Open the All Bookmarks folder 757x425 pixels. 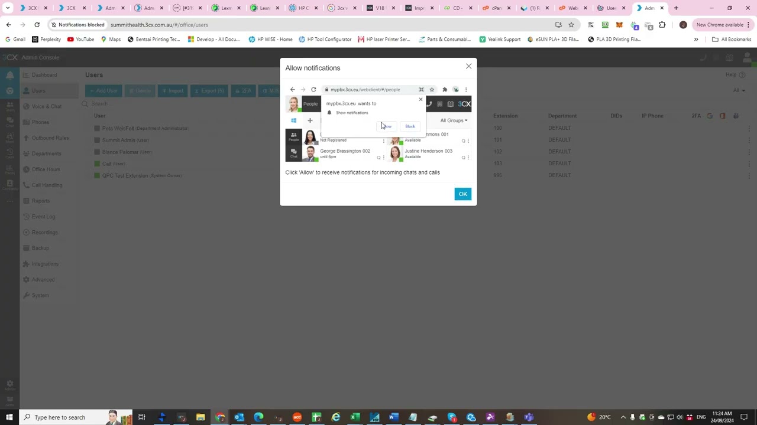732,40
